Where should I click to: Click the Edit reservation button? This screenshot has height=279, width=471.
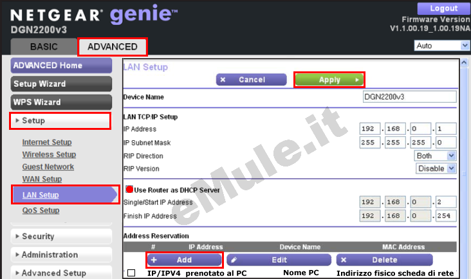click(x=279, y=260)
